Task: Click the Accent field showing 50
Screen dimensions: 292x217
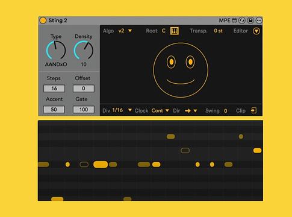Action: [x=54, y=110]
